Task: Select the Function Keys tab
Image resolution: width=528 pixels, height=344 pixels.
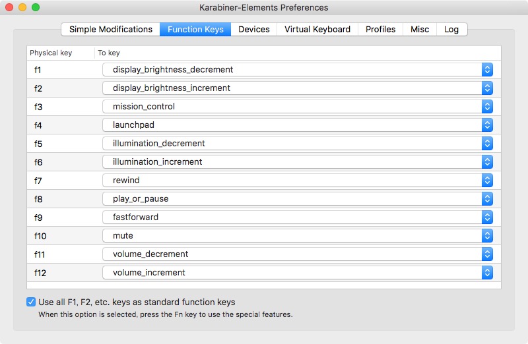Action: (195, 30)
